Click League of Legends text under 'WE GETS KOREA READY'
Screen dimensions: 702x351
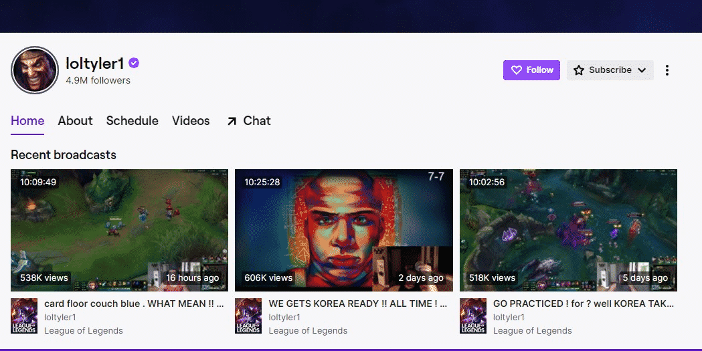[308, 330]
